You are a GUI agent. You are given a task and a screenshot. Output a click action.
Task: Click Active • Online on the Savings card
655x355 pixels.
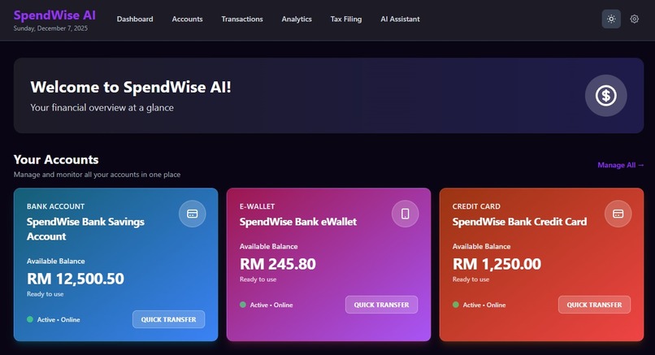(x=59, y=319)
